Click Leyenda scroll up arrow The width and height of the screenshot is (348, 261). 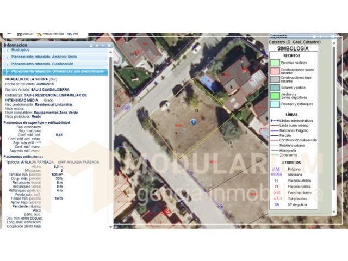[334, 43]
